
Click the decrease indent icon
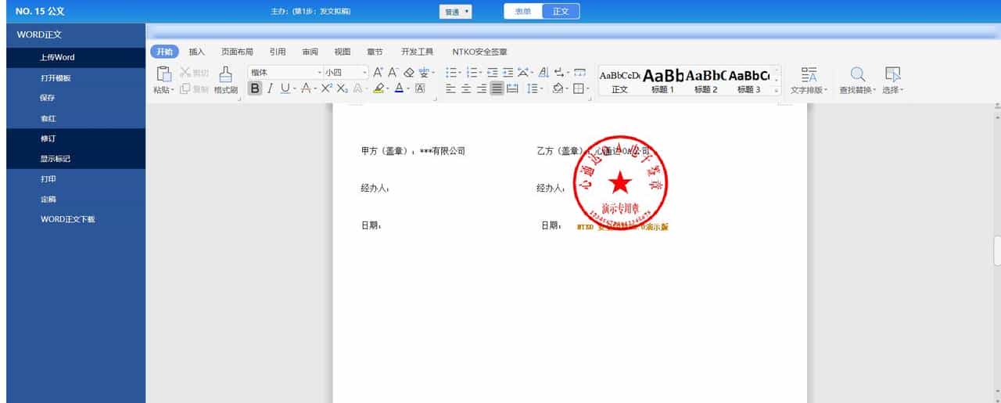pos(493,73)
